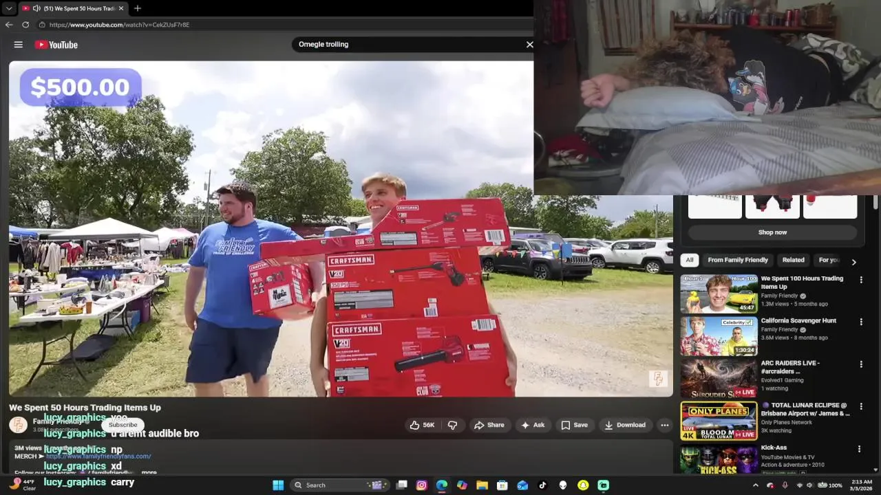Mute the tab via speaker icon

36,8
